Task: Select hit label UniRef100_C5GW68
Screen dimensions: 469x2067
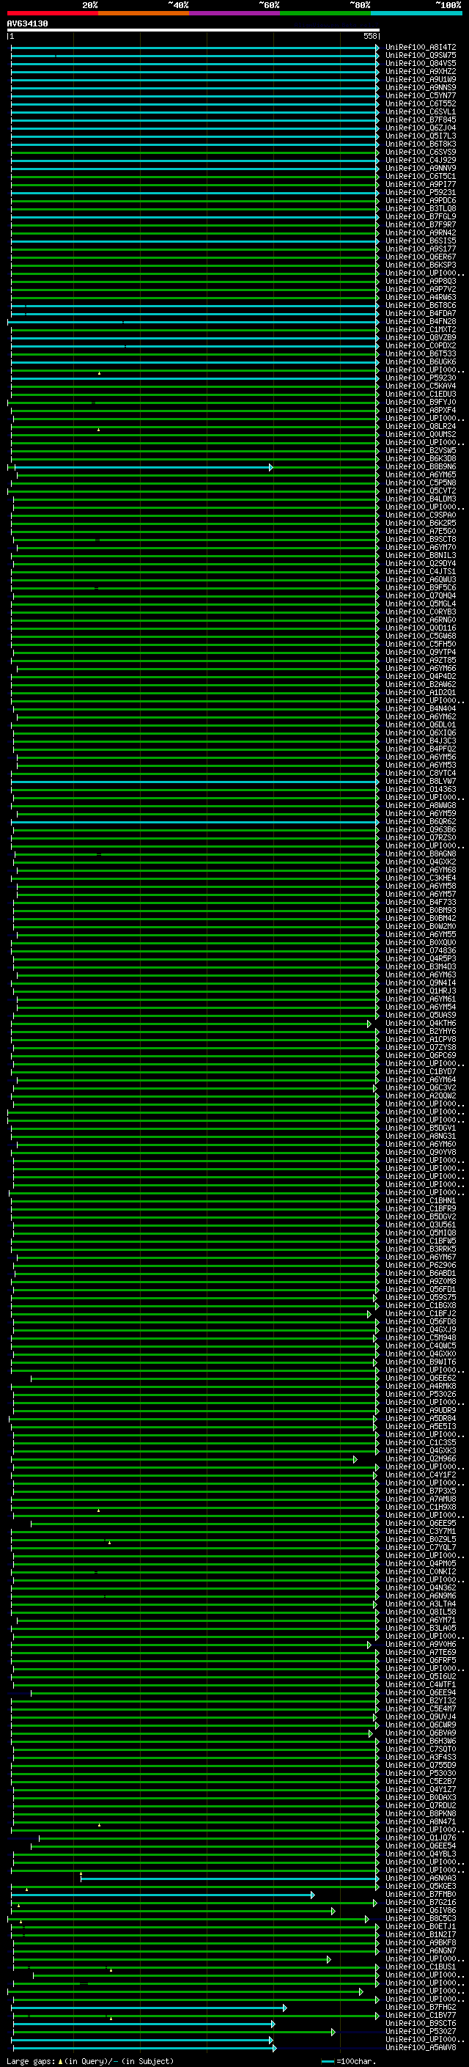Action: (x=420, y=636)
